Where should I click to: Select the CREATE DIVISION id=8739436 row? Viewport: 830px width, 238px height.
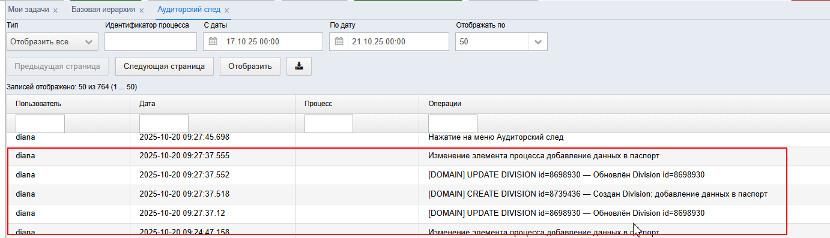tap(396, 194)
